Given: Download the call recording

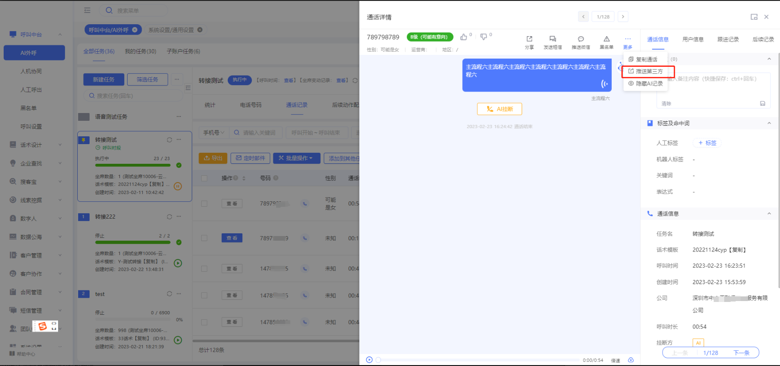Looking at the screenshot, I should 631,360.
